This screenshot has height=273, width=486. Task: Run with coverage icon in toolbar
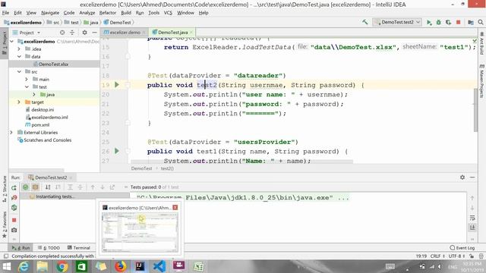[448, 22]
